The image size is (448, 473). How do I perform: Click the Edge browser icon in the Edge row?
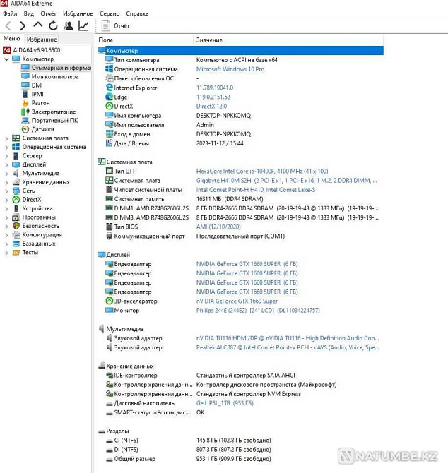coord(109,97)
